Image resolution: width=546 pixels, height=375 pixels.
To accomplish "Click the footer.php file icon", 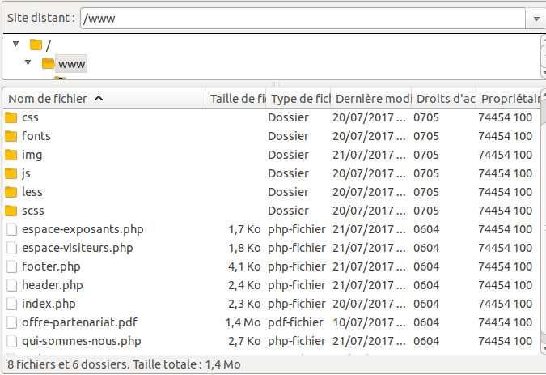I will pyautogui.click(x=11, y=266).
